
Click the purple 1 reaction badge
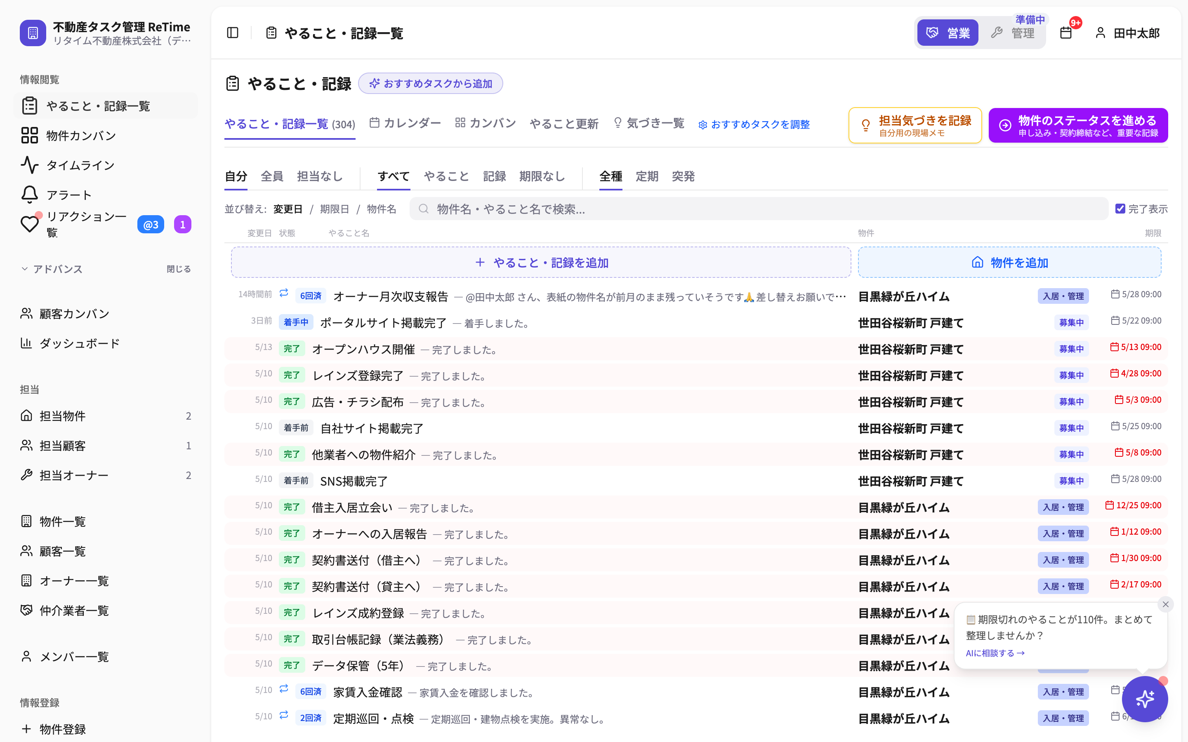(x=183, y=225)
